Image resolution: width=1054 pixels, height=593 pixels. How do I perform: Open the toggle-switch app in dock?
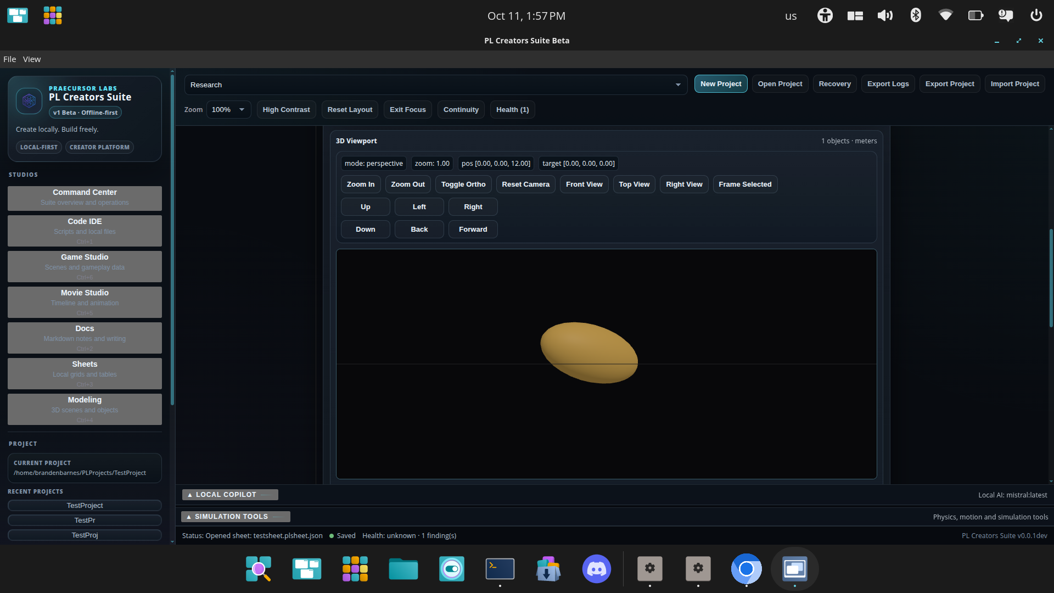(452, 569)
